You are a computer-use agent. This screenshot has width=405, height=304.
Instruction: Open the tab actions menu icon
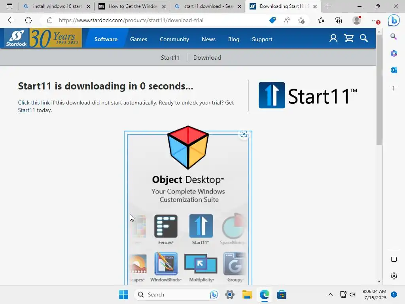pyautogui.click(x=9, y=6)
